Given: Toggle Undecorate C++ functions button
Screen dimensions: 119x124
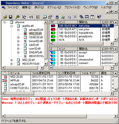Looking at the screenshot, I should (x=38, y=17).
